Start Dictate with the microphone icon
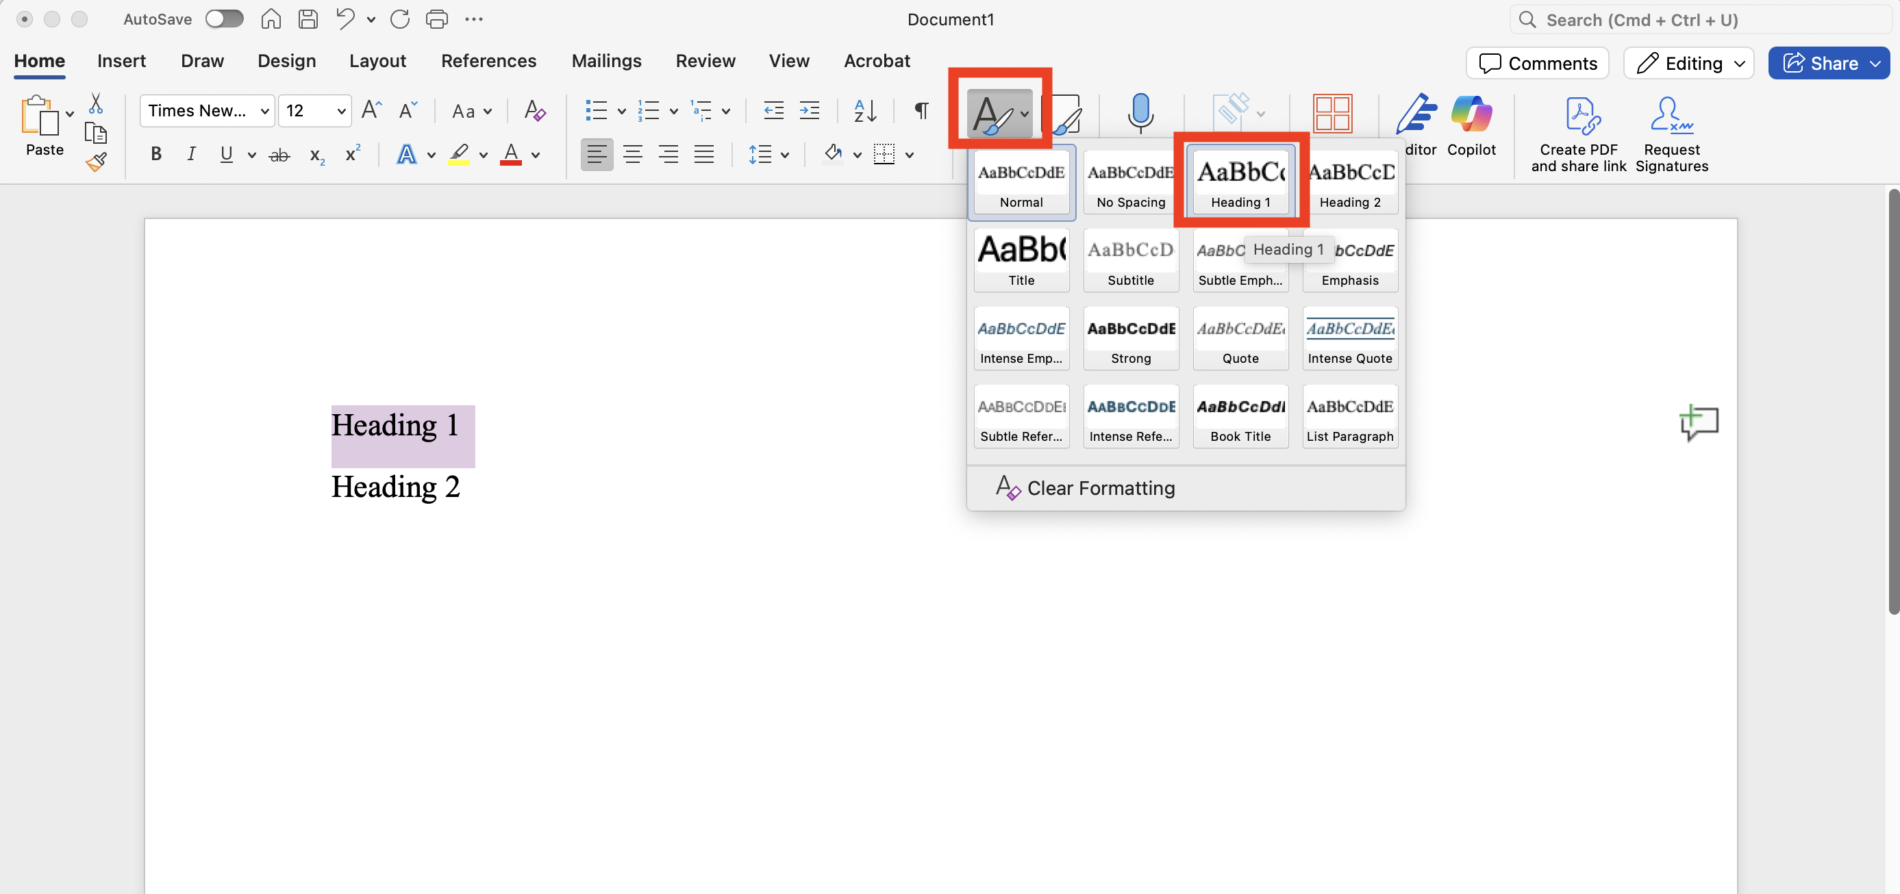Viewport: 1900px width, 894px height. coord(1140,113)
